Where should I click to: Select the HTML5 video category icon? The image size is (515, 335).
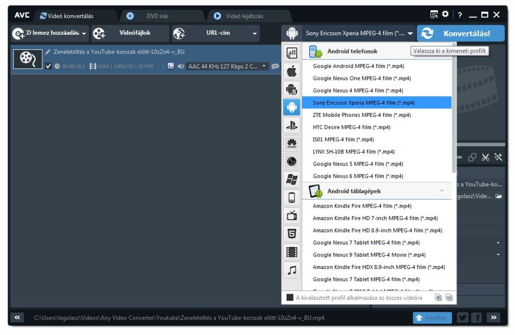[x=292, y=234]
